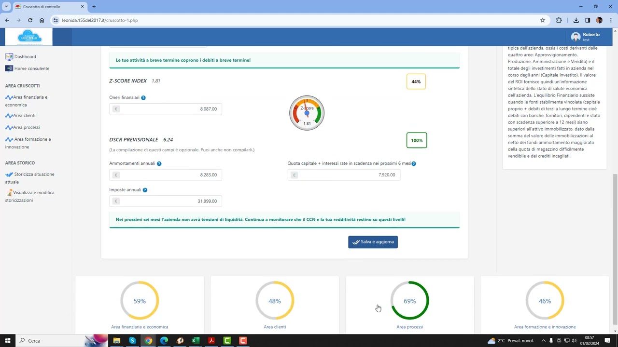This screenshot has height=347, width=618.
Task: Open Roberto user profile menu
Action: tap(585, 37)
